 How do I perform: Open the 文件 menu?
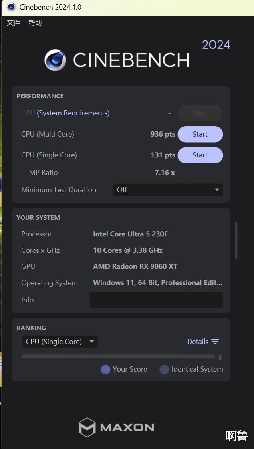click(x=14, y=23)
